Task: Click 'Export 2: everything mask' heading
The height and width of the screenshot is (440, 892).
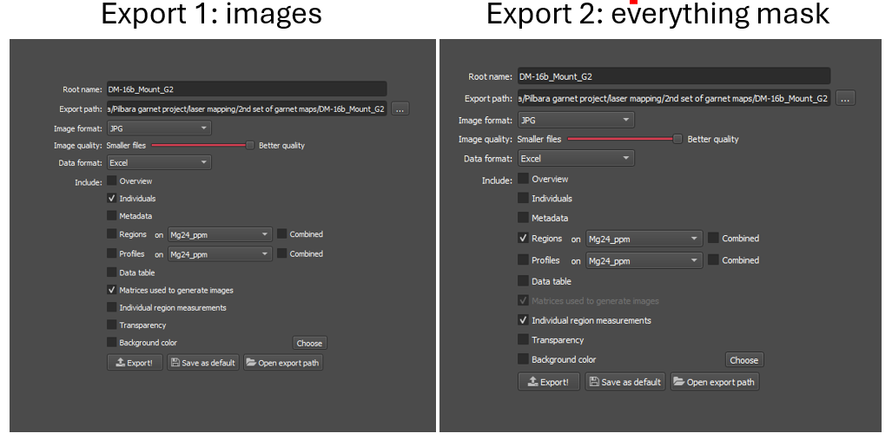Action: pos(658,14)
